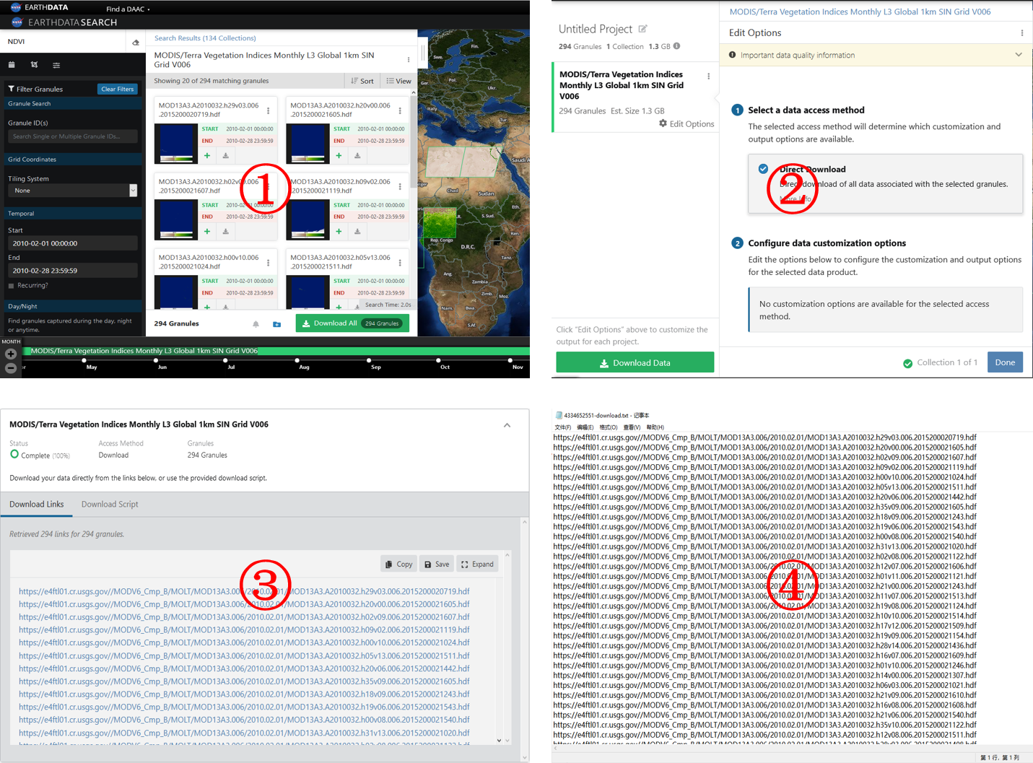Zoom out timeline with minus button
Image resolution: width=1033 pixels, height=763 pixels.
tap(11, 368)
